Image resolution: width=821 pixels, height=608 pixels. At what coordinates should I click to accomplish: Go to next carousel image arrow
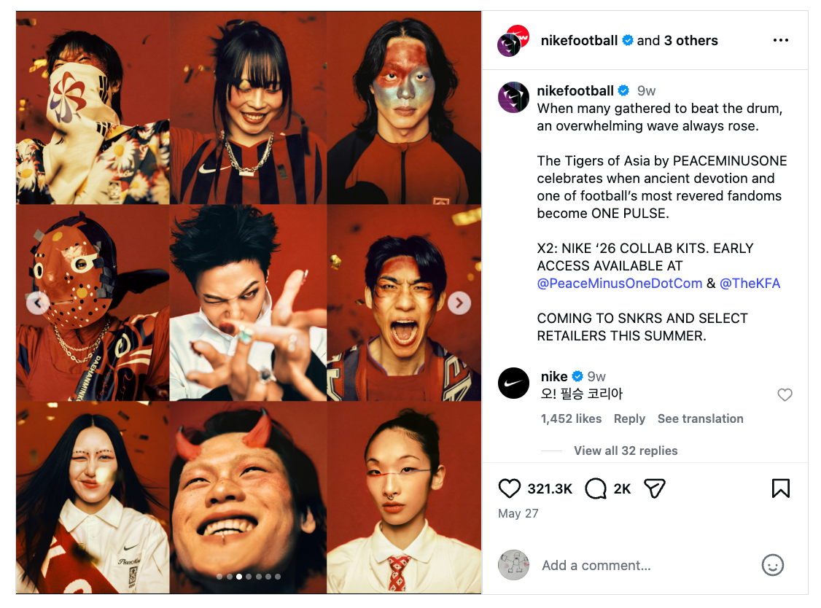[x=459, y=303]
